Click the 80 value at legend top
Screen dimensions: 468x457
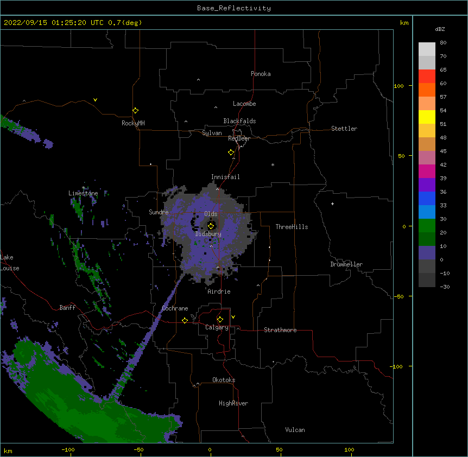point(443,43)
